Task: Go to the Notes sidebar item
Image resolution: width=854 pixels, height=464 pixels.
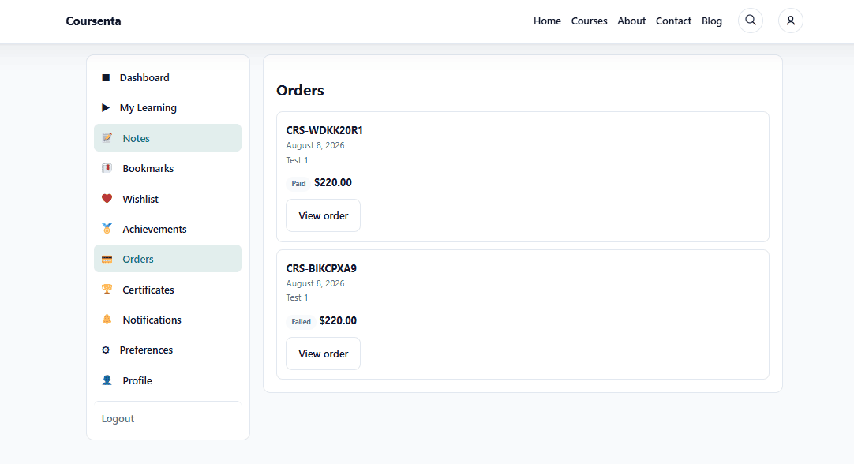Action: coord(168,138)
